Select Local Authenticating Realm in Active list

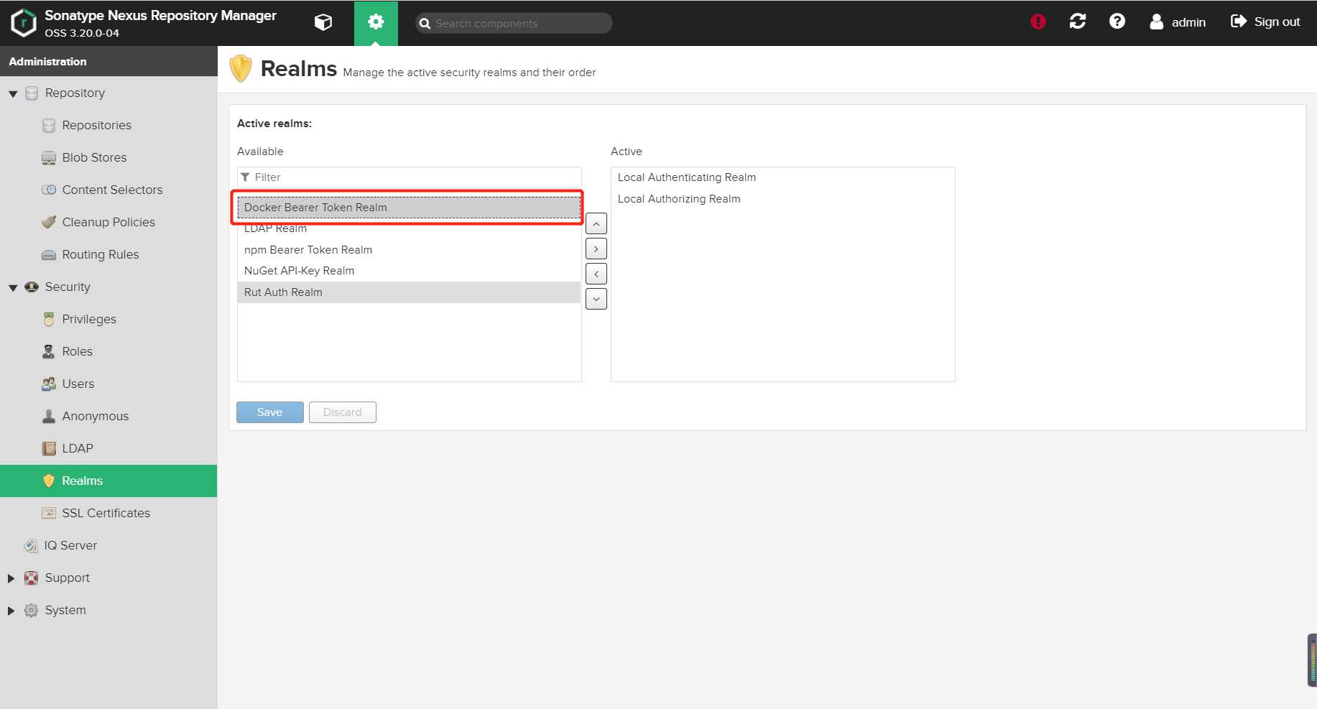click(782, 177)
